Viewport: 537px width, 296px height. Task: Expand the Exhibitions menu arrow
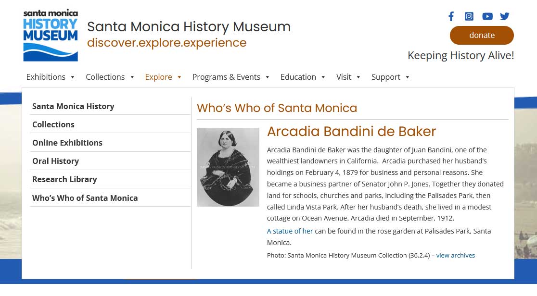click(73, 77)
